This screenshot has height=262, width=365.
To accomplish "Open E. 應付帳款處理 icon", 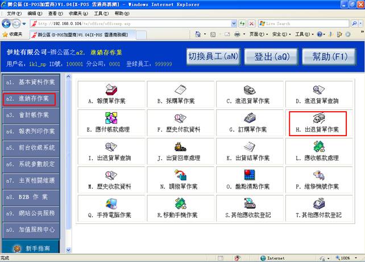I will tap(111, 119).
